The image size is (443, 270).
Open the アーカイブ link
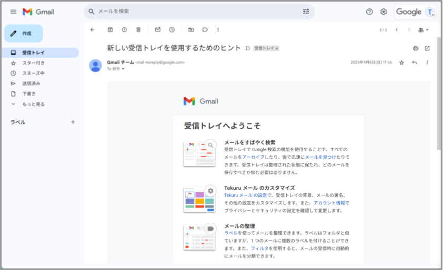click(253, 157)
